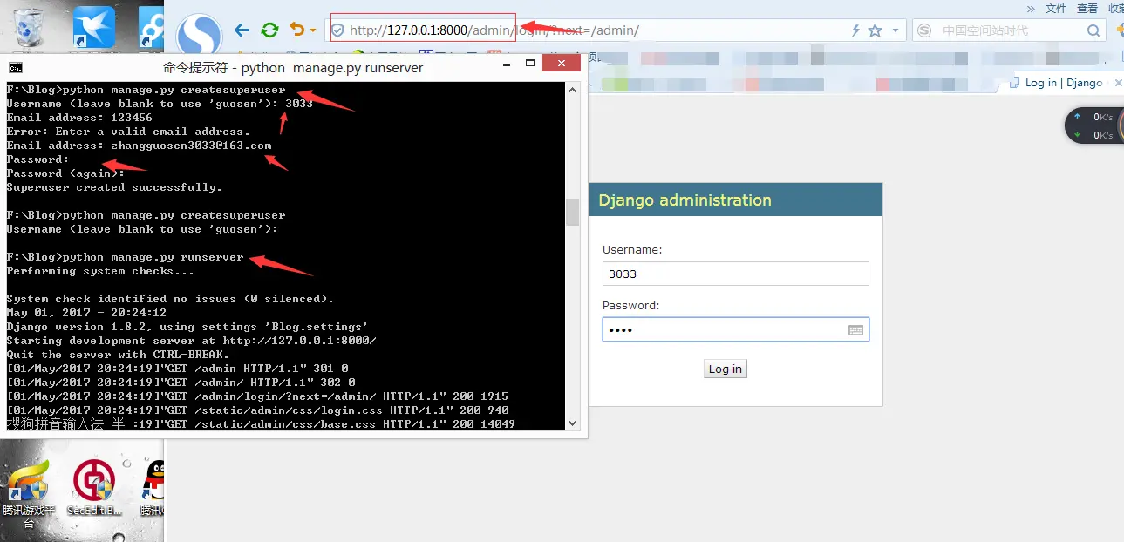Viewport: 1124px width, 542px height.
Task: Click the Sogou browser logo avatar
Action: pyautogui.click(x=199, y=35)
